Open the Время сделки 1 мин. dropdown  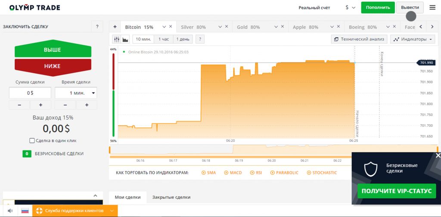pos(76,93)
